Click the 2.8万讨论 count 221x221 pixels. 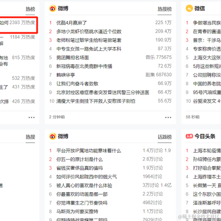point(153,159)
